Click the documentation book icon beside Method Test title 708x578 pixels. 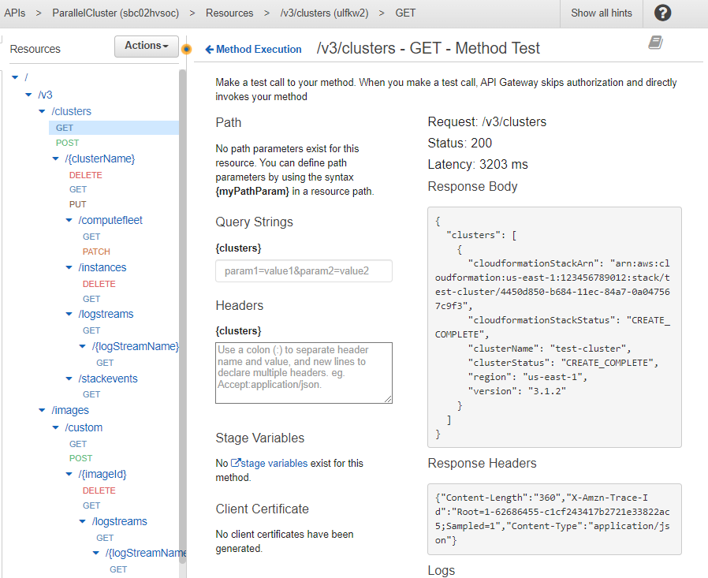pyautogui.click(x=654, y=43)
